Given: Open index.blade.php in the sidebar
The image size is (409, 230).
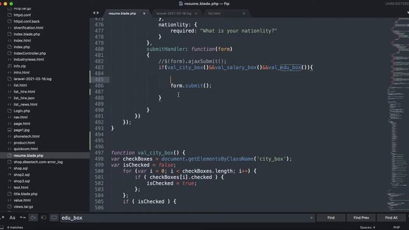Looking at the screenshot, I should tap(27, 34).
